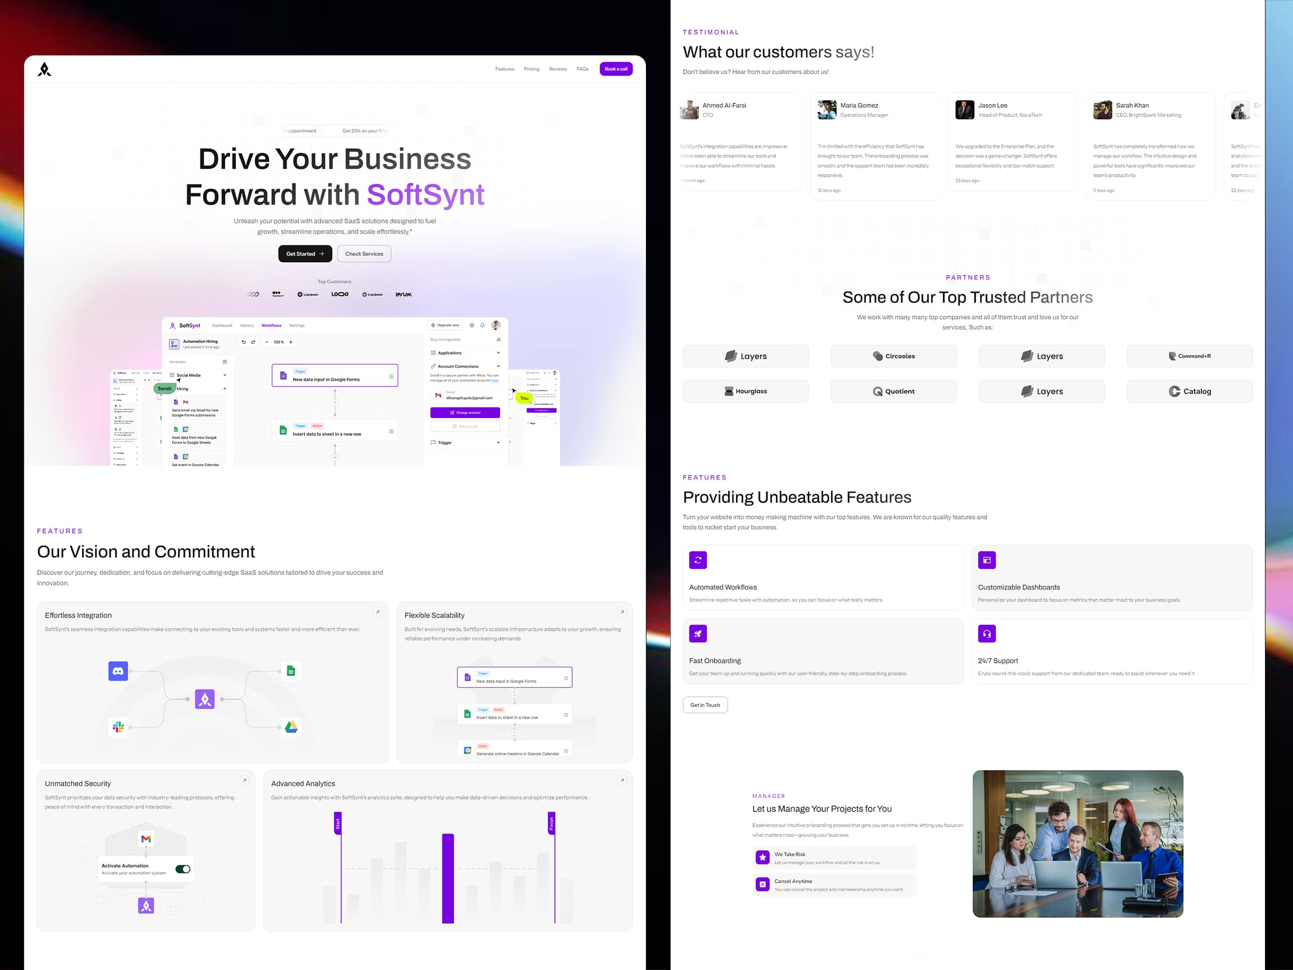Screen dimensions: 1293x970
Task: Click the handle on Insert data to sheet card
Action: 391,431
